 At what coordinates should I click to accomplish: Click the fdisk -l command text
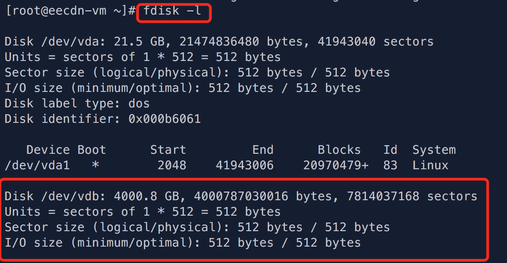click(172, 10)
